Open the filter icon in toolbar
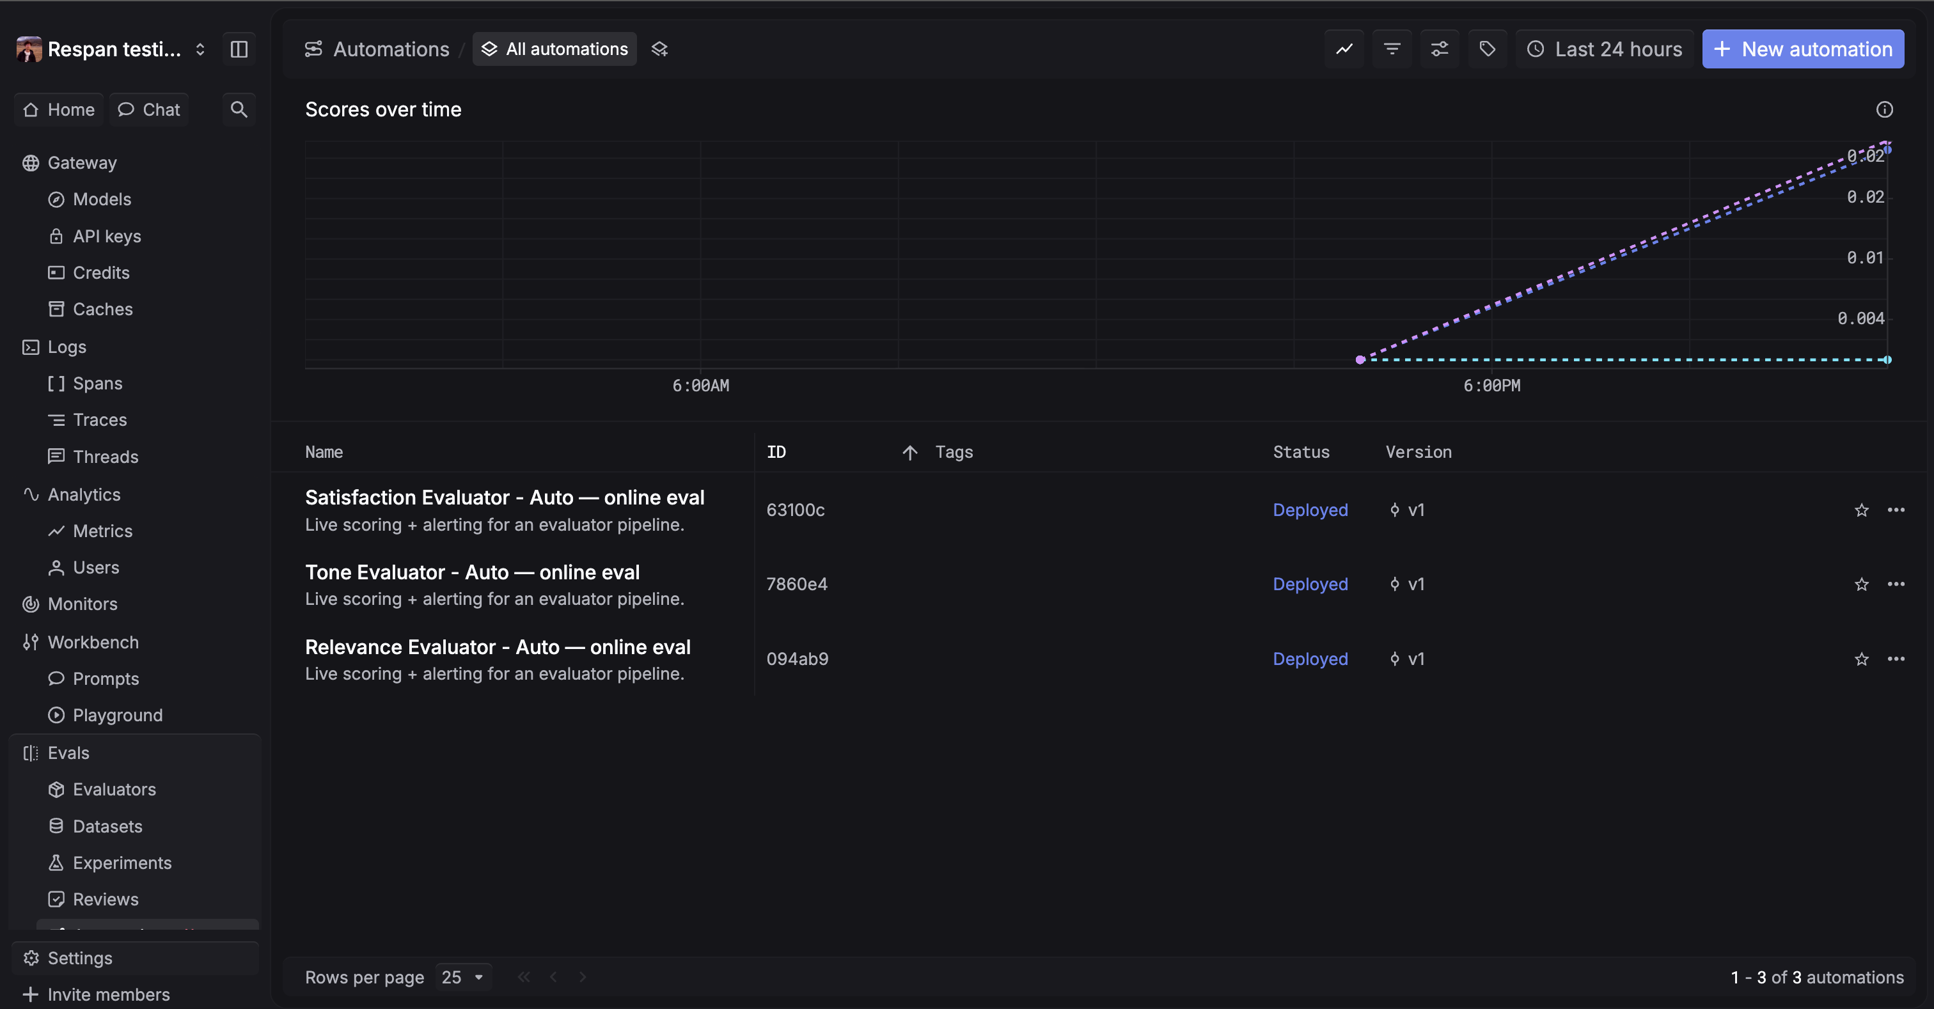 (1392, 49)
